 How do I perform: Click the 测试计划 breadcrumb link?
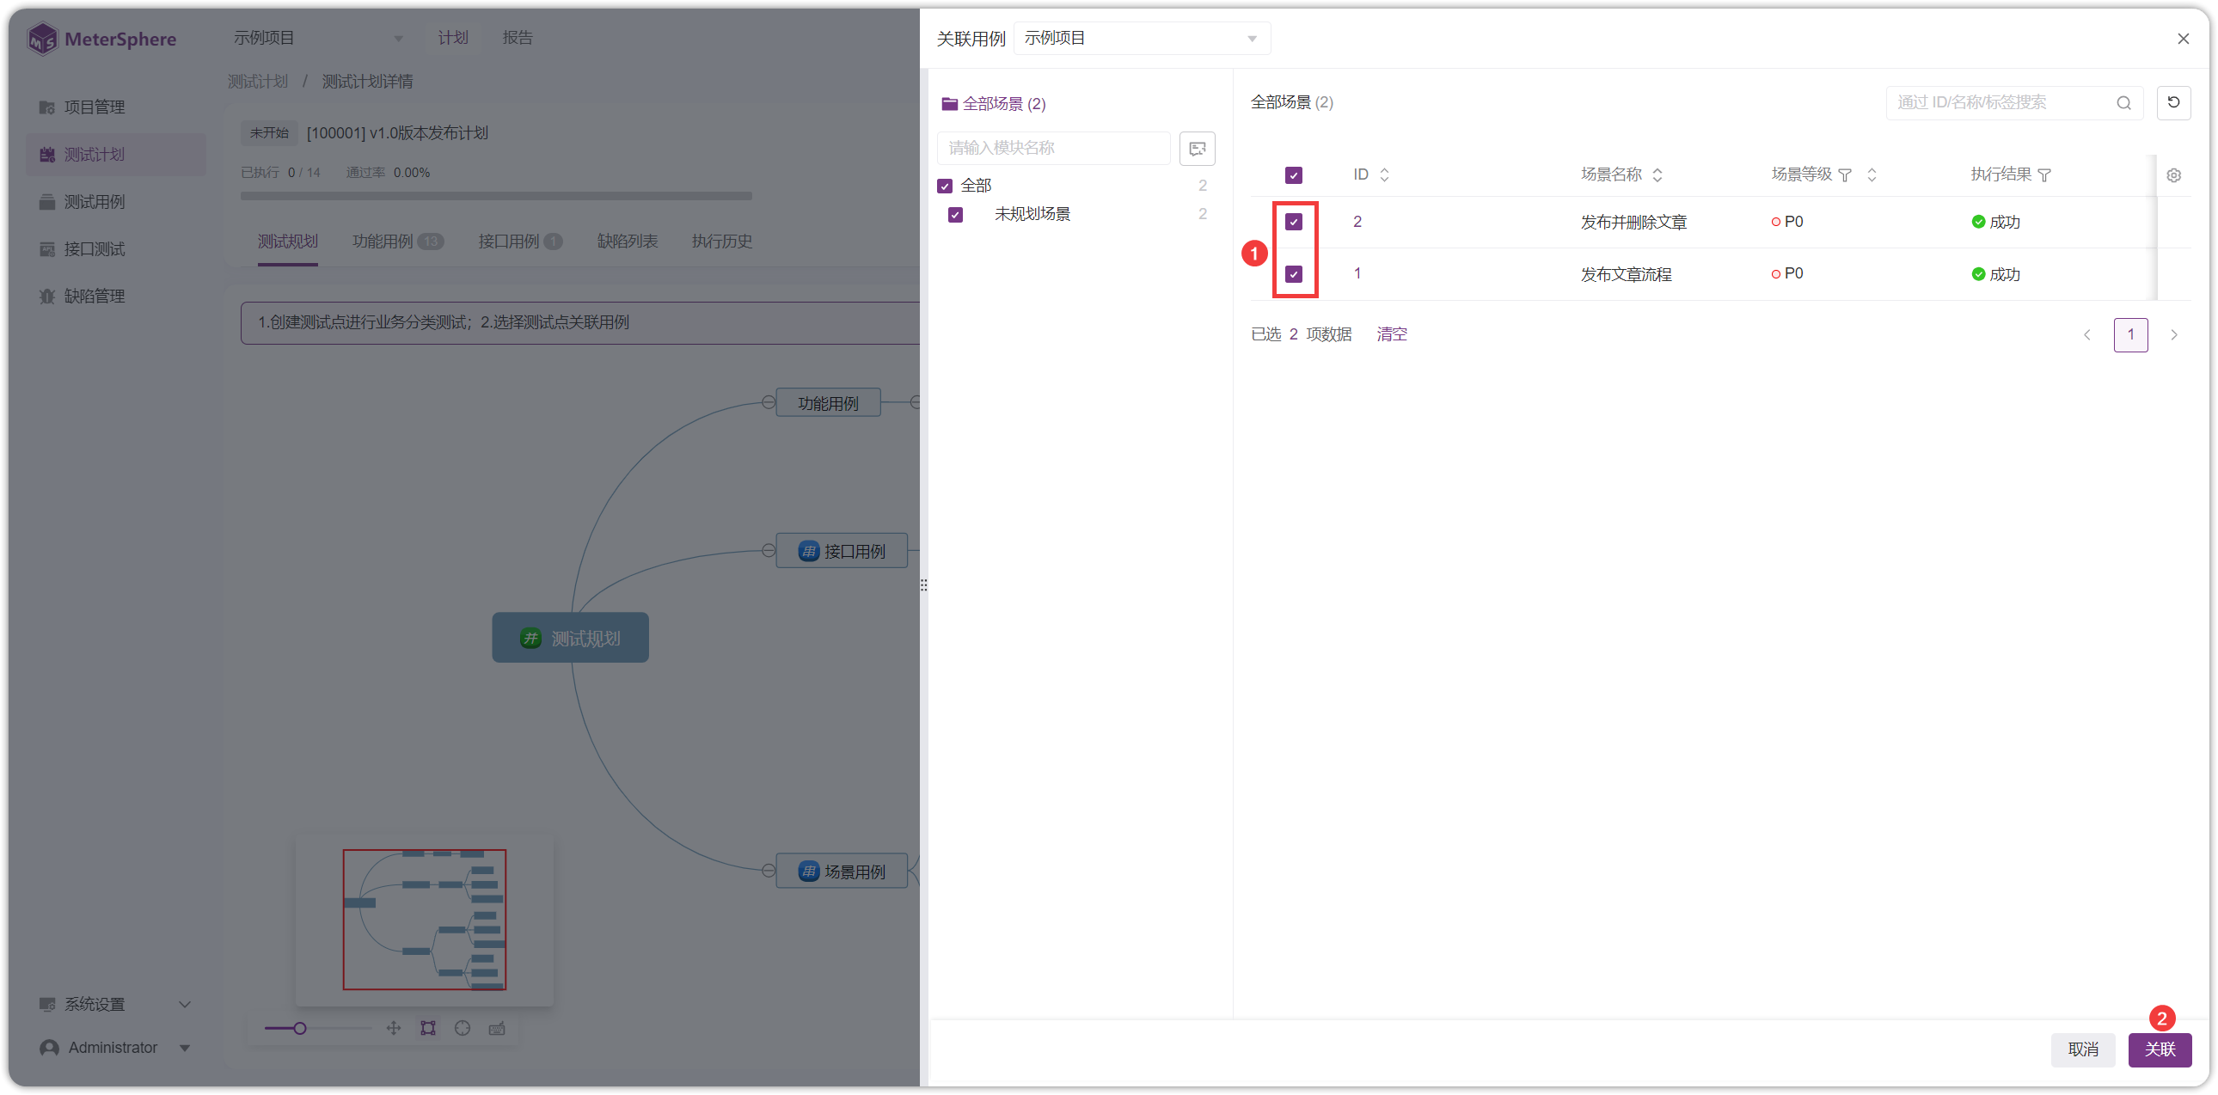click(257, 82)
